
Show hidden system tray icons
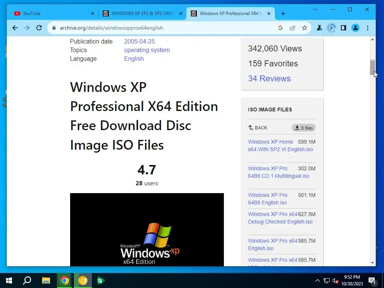[x=317, y=280]
